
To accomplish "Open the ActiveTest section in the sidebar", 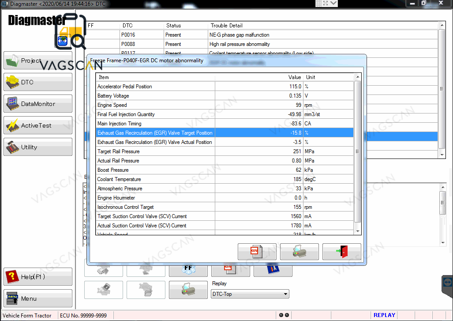I will tap(38, 125).
